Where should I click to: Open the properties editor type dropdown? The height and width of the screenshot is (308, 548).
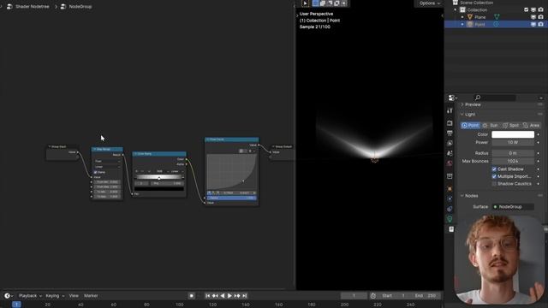pyautogui.click(x=453, y=98)
